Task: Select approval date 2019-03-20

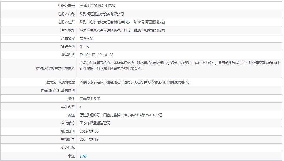Action: point(89,131)
